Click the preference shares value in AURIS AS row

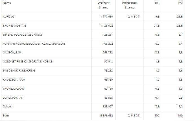134,17
